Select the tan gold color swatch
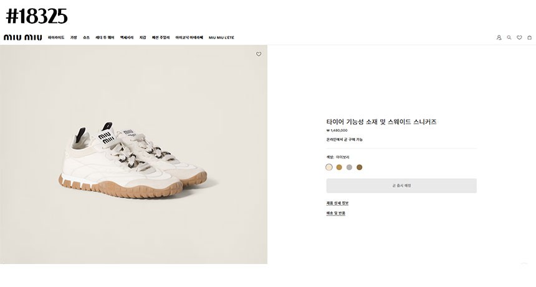 coord(339,167)
